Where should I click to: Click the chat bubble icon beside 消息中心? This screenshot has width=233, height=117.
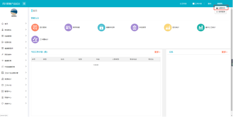pos(2,104)
